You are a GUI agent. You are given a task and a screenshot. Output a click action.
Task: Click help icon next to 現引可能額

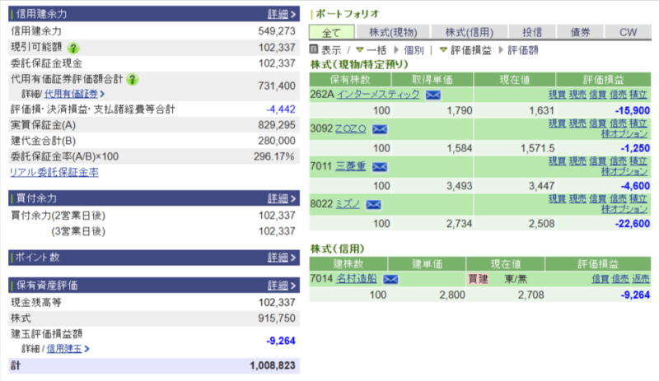tap(73, 48)
